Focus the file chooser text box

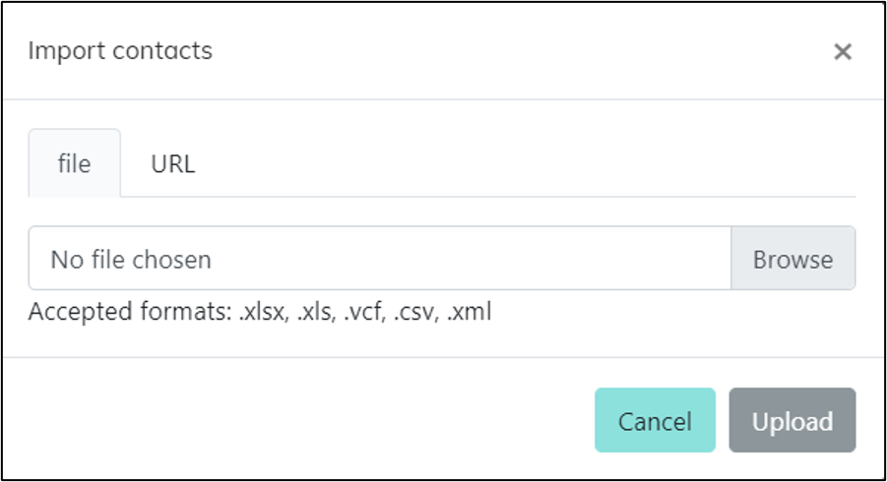[379, 260]
